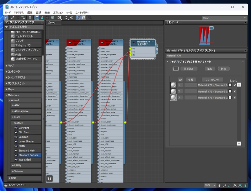Toggle Material/Map Browser panel icon
The width and height of the screenshot is (251, 191).
[78, 18]
